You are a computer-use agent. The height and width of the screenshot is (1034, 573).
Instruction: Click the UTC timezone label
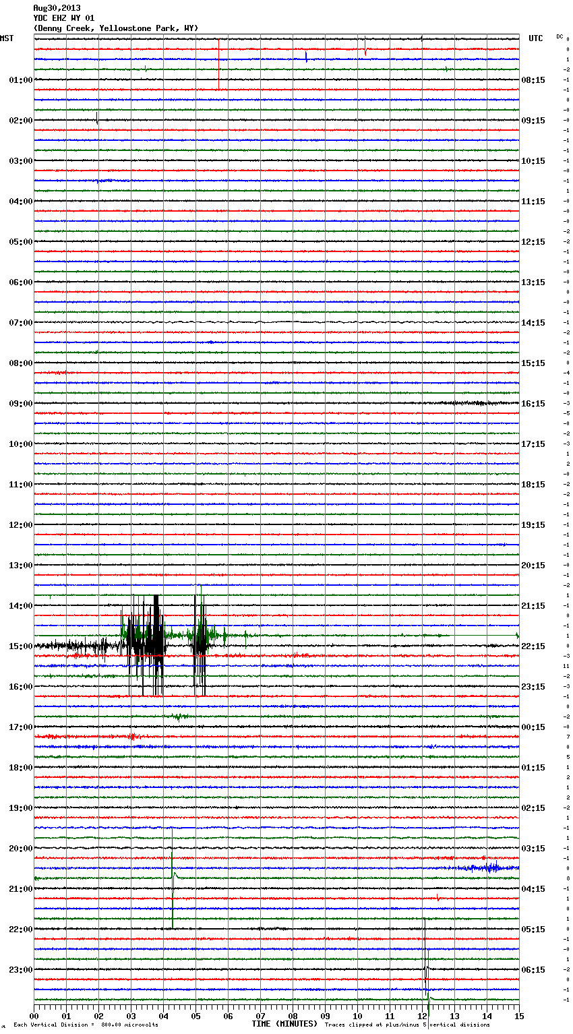[535, 38]
